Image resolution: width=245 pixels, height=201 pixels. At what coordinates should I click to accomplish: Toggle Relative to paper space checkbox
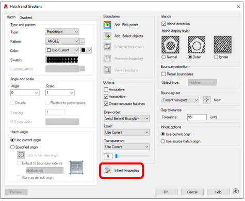(47, 103)
